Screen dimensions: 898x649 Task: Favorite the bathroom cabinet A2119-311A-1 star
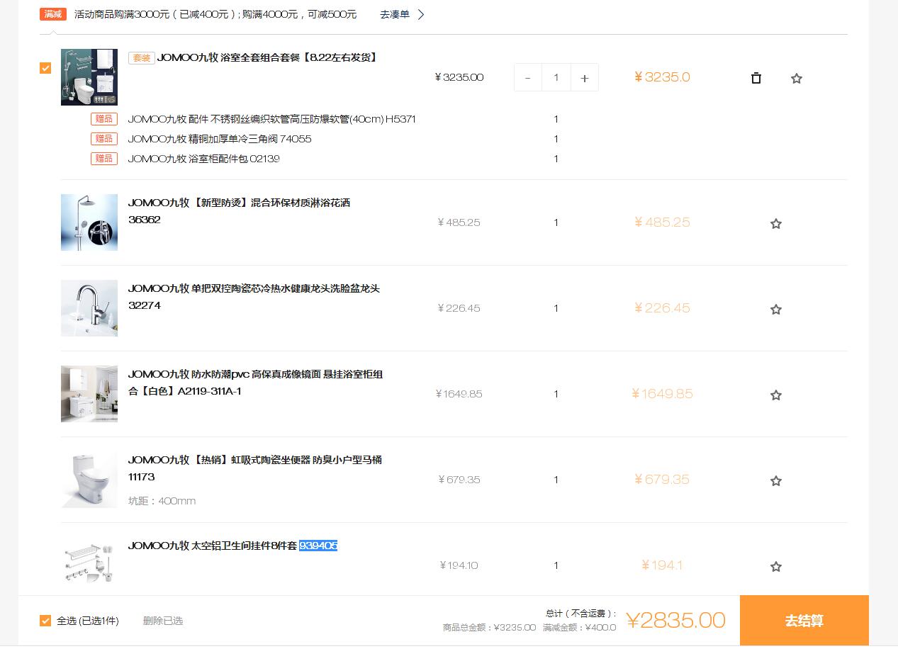[776, 395]
